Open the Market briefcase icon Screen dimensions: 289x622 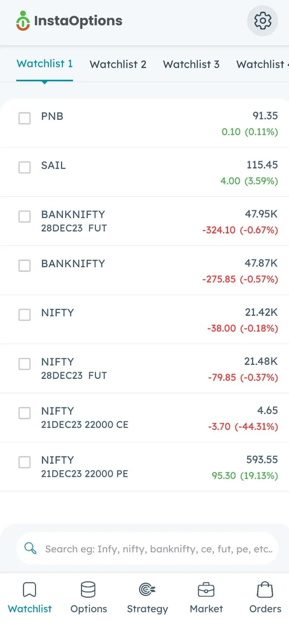[x=206, y=589]
